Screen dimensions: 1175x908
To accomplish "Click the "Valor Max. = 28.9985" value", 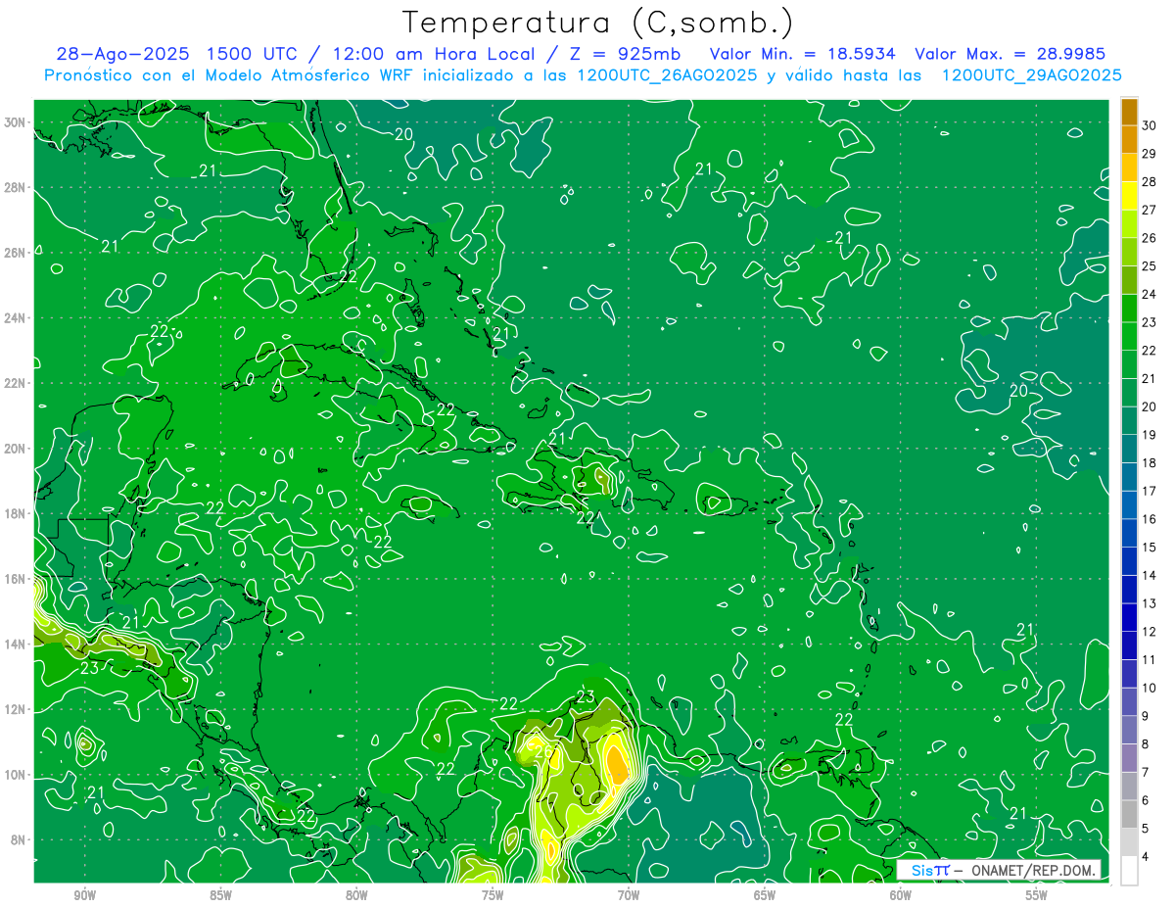I will 1010,54.
